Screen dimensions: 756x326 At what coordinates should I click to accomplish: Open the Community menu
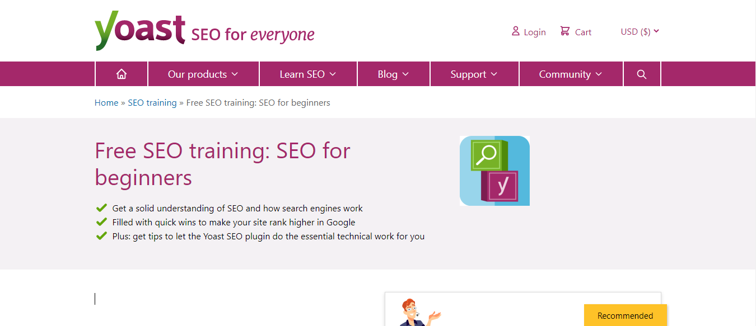click(x=571, y=74)
